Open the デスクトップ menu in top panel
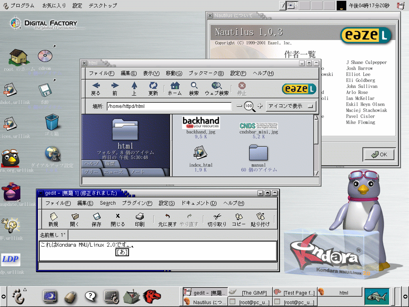 pyautogui.click(x=103, y=6)
